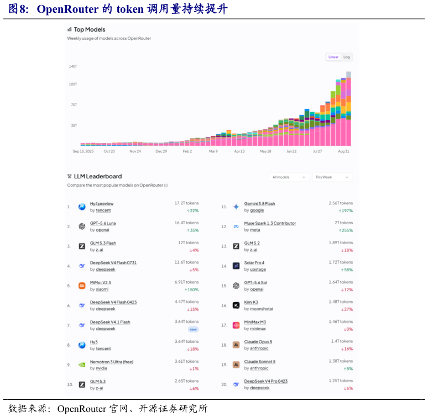Open the Nemotron 3 Ultra (free) link
Image resolution: width=428 pixels, height=417 pixels.
click(112, 362)
